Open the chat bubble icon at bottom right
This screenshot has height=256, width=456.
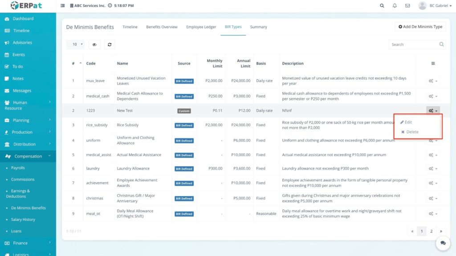point(443,243)
